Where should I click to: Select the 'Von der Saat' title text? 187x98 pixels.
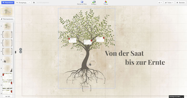(124, 53)
